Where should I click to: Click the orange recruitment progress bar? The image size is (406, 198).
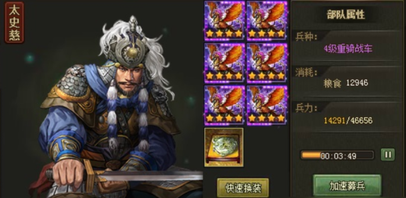[x=337, y=155]
